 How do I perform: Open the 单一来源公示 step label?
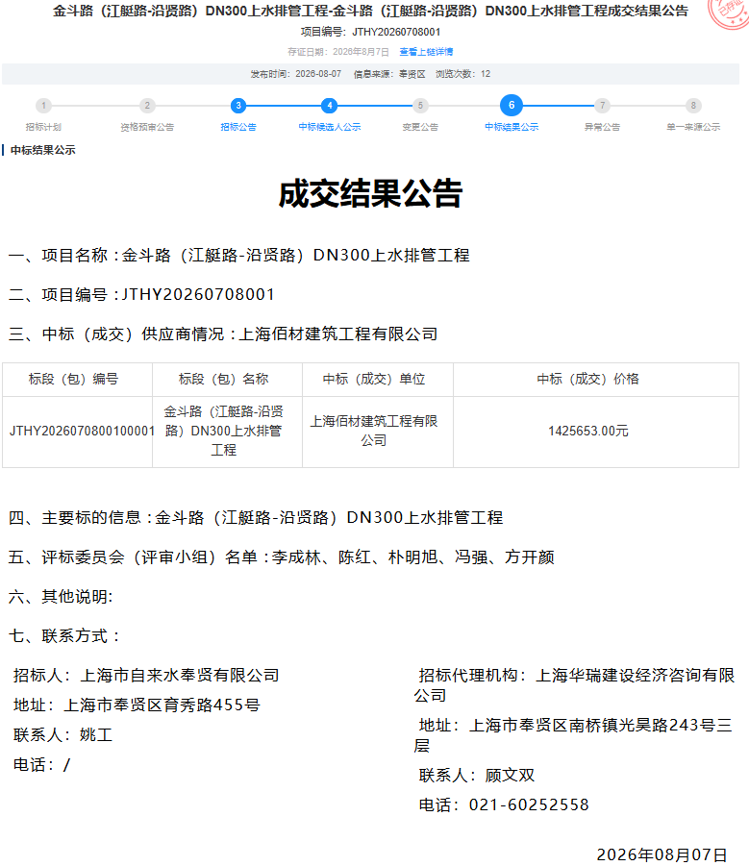click(693, 127)
